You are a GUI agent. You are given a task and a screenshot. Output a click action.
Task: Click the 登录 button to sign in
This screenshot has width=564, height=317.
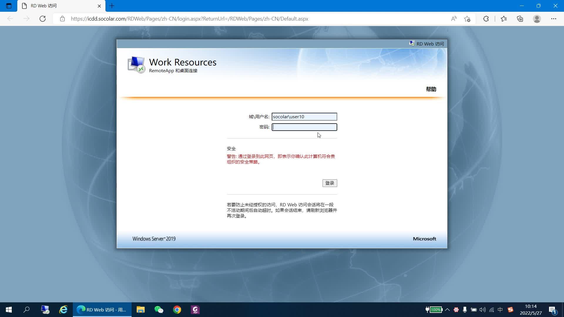pos(330,183)
